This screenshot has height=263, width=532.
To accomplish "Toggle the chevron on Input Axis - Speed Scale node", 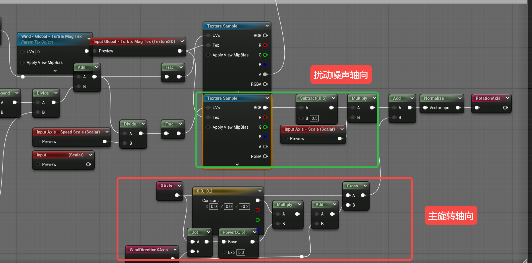I will 107,132.
